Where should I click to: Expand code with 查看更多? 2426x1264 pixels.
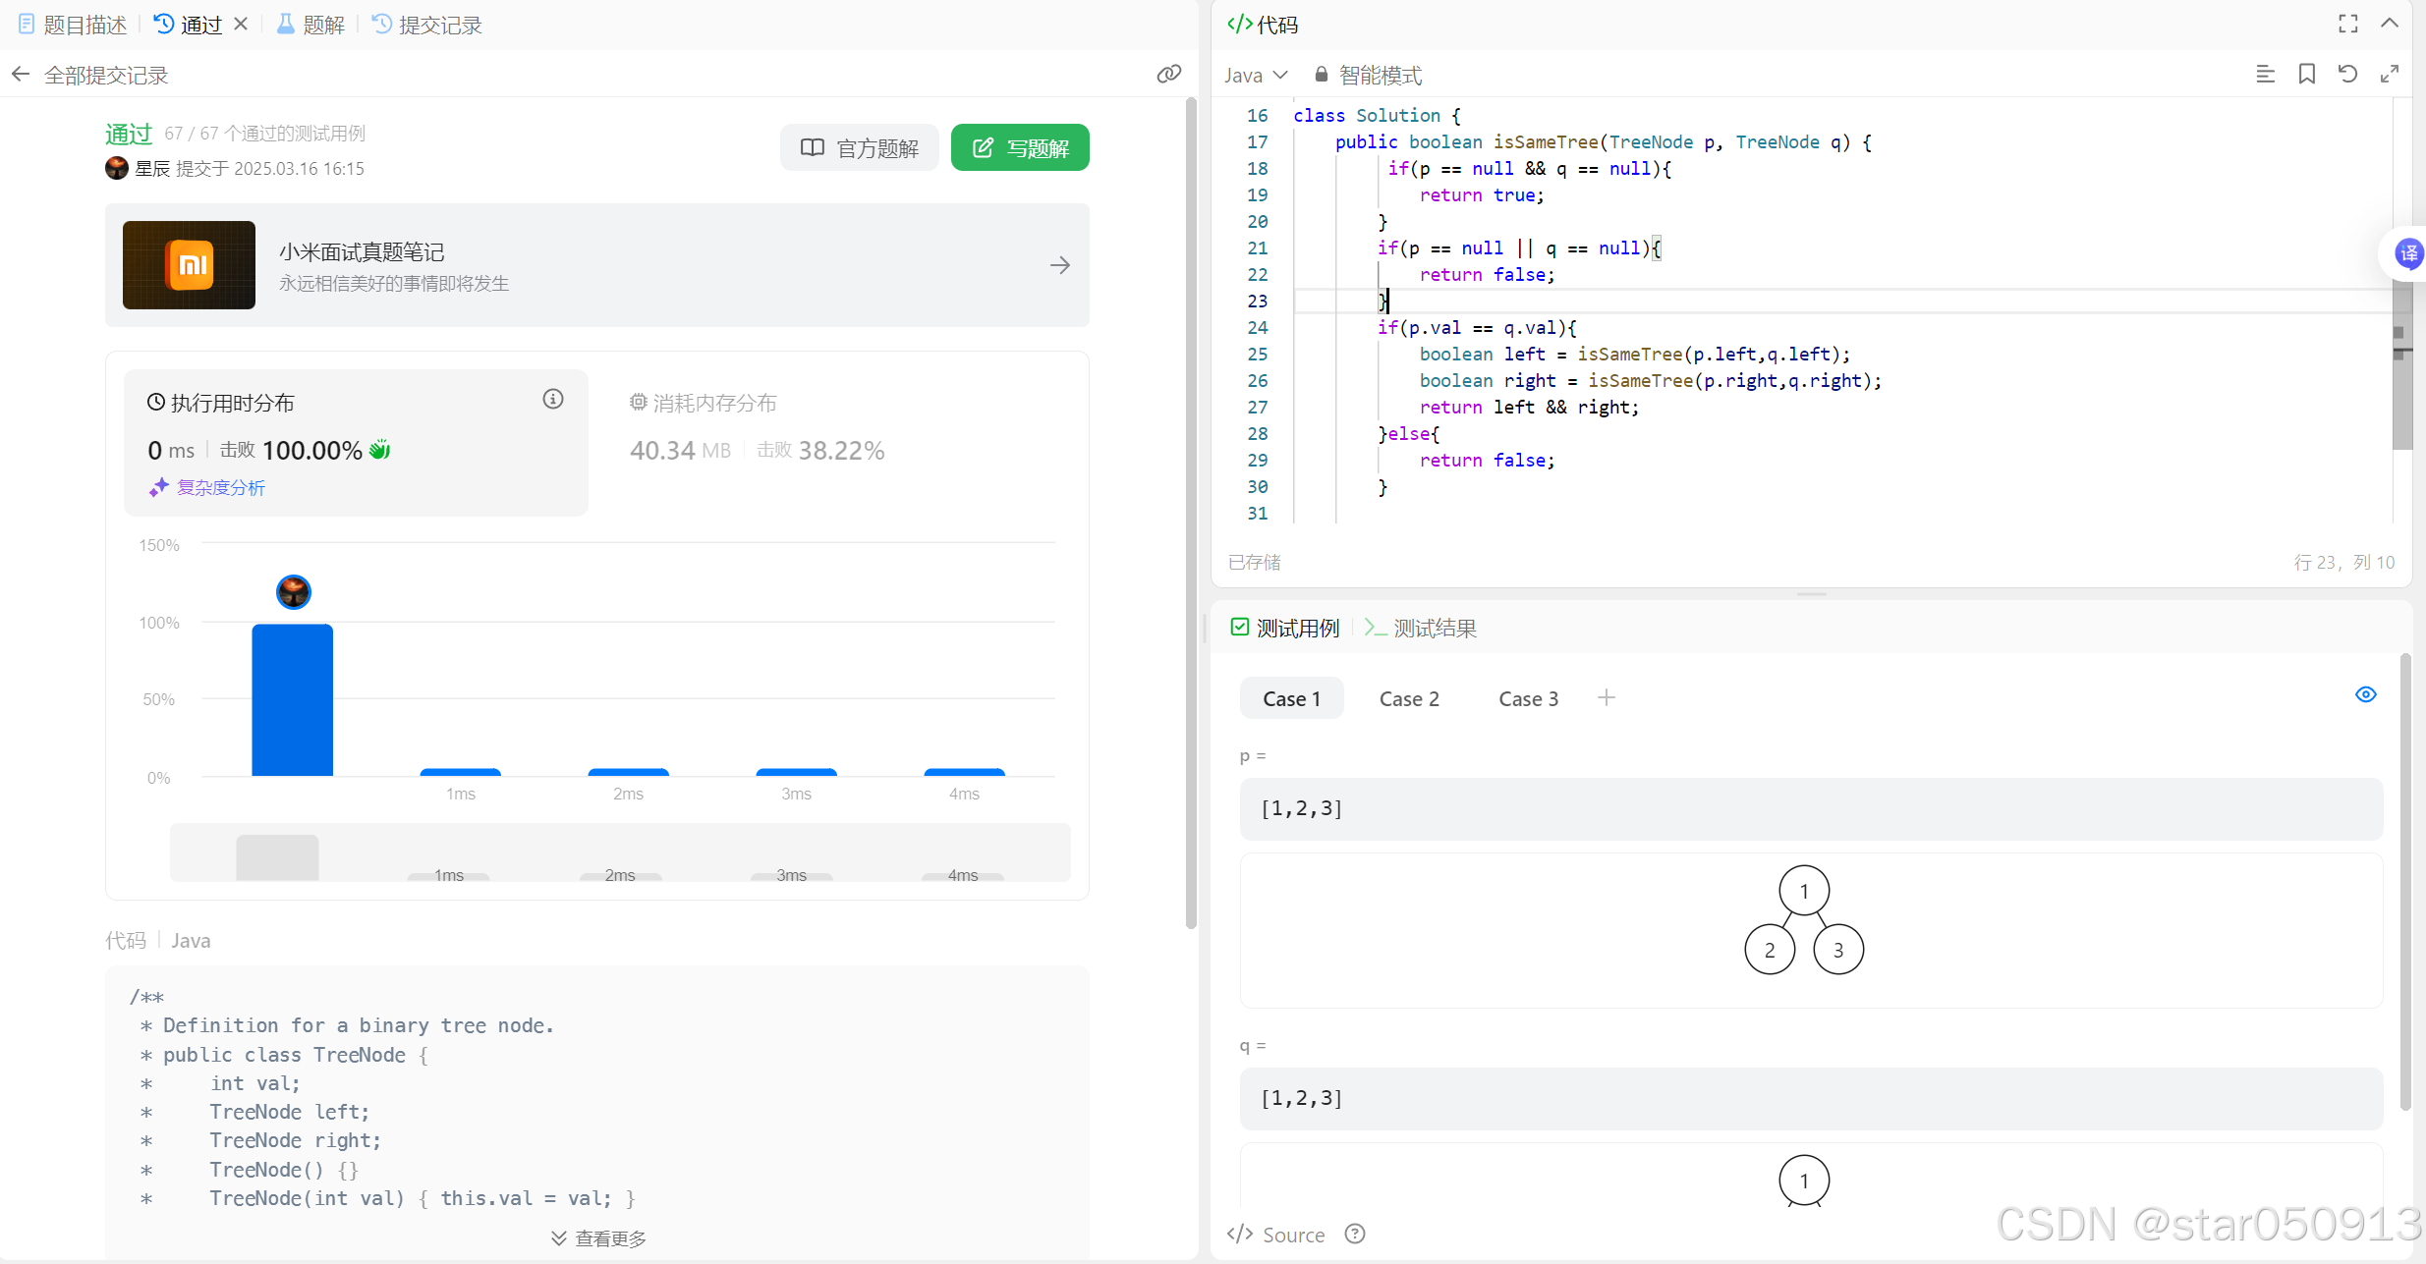click(598, 1237)
